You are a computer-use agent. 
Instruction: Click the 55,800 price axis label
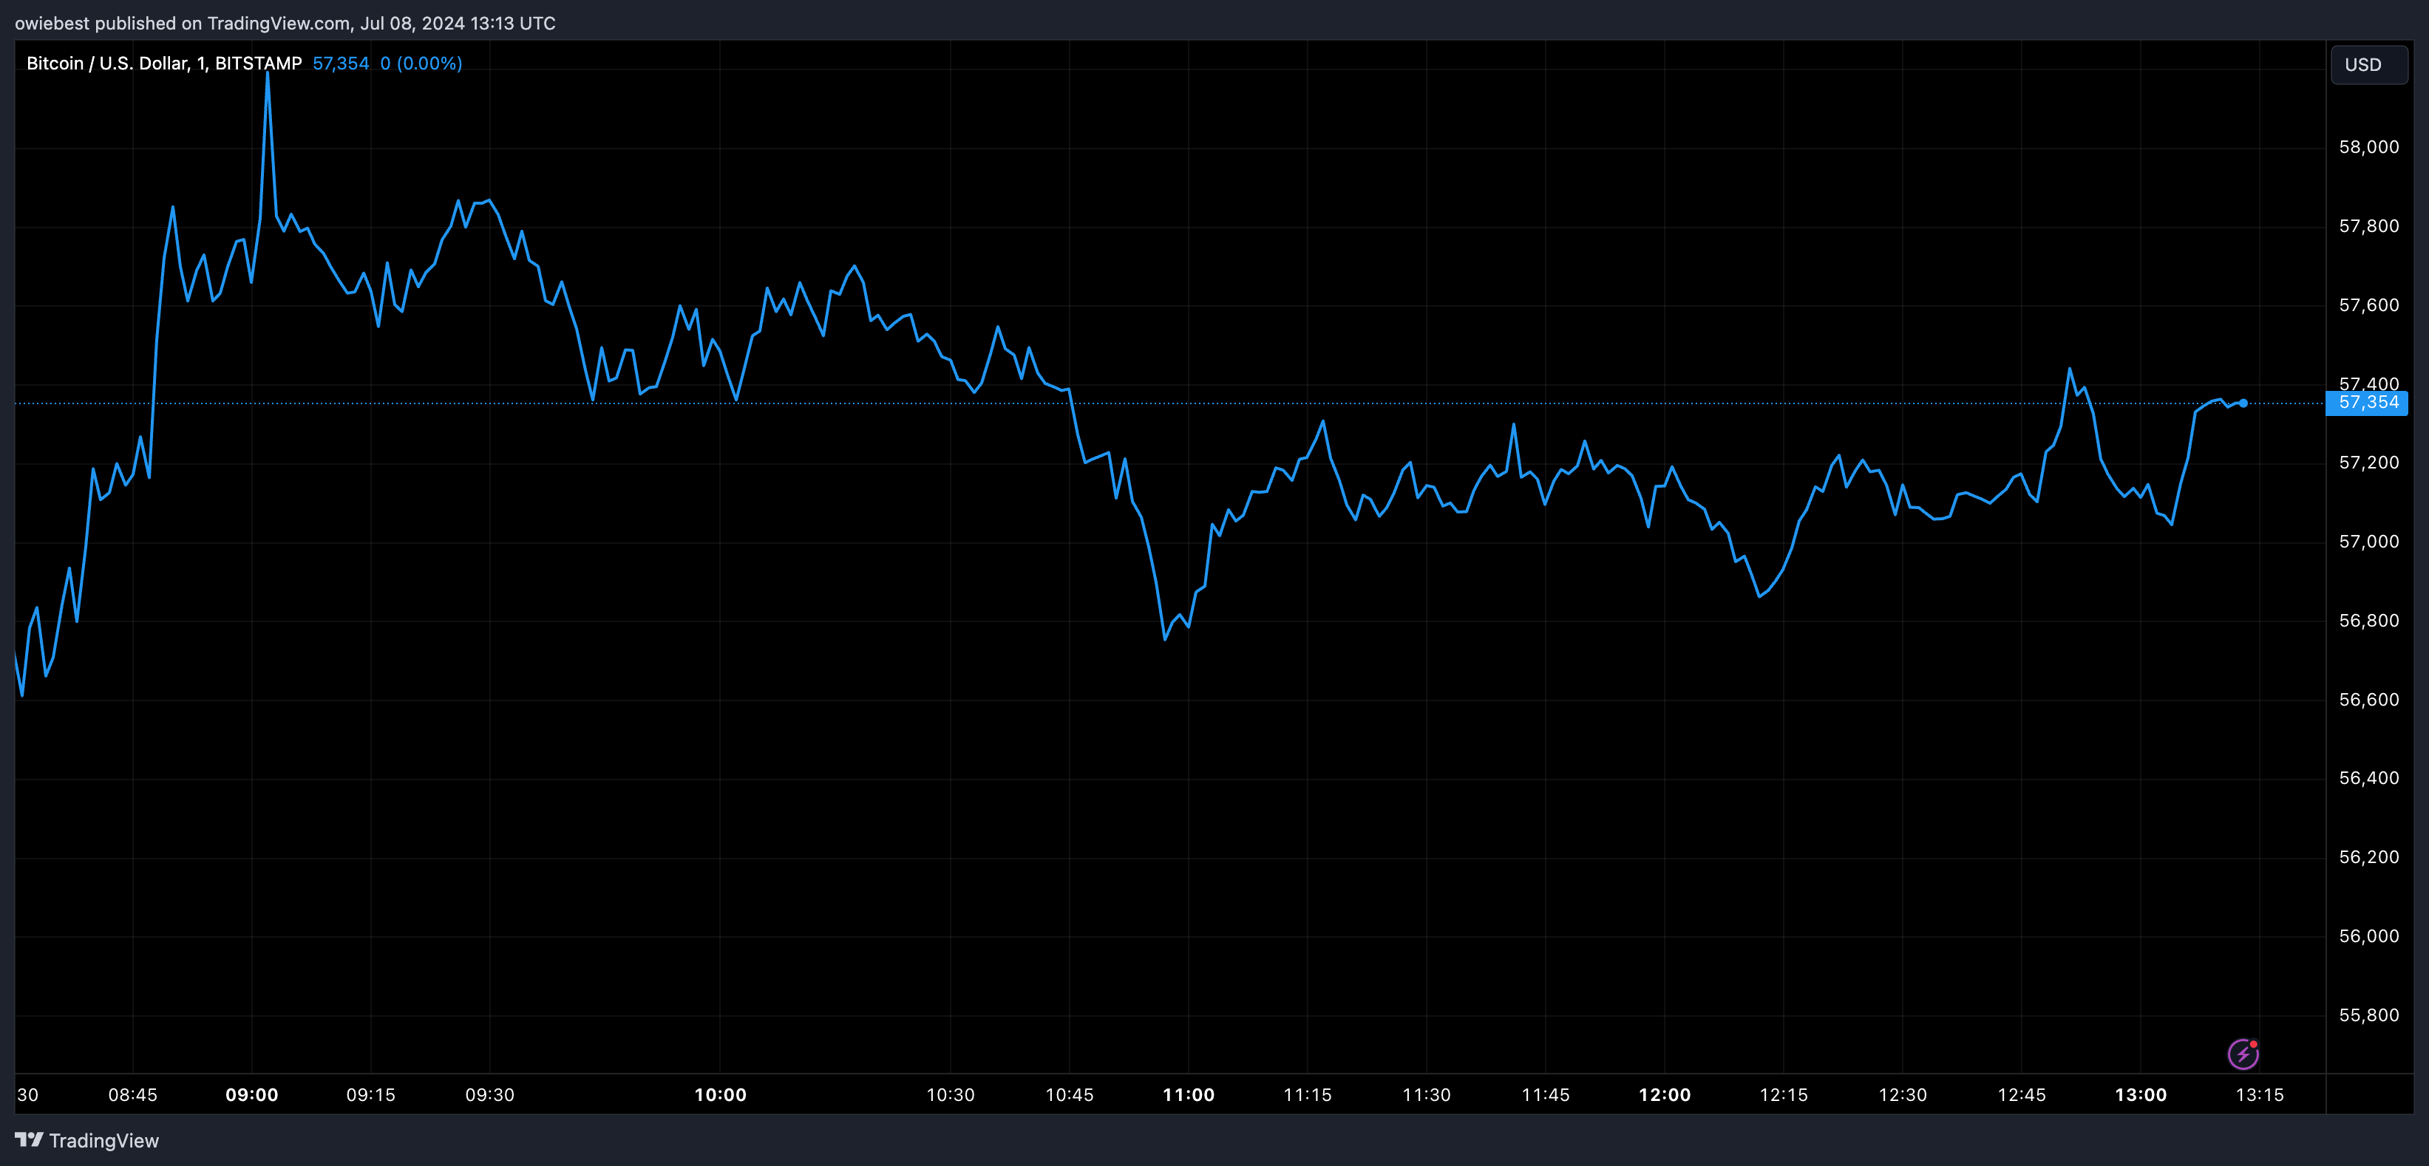2368,1015
